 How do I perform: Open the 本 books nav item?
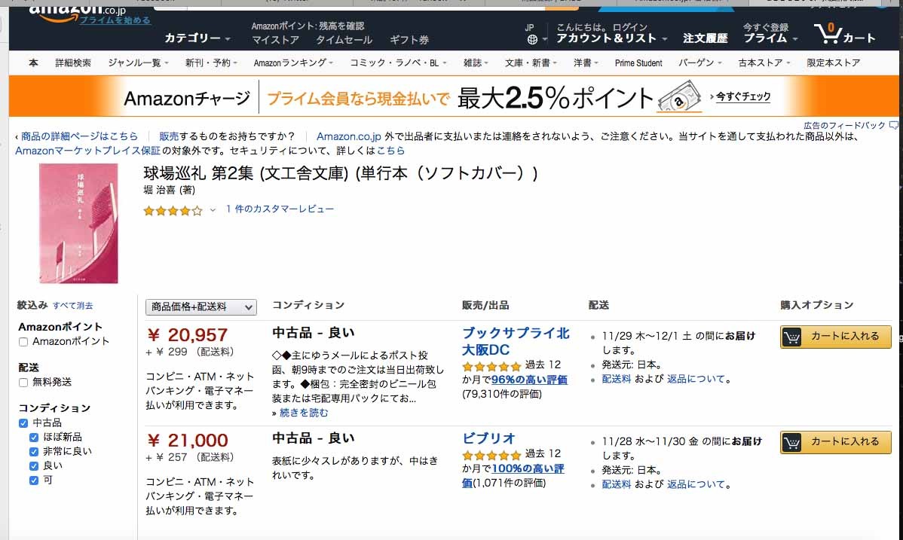coord(33,63)
